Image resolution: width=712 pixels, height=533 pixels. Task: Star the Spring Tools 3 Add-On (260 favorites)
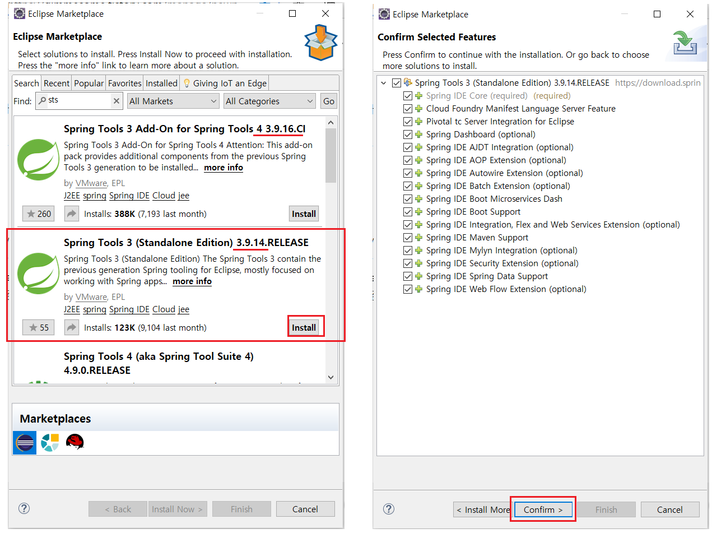[39, 214]
